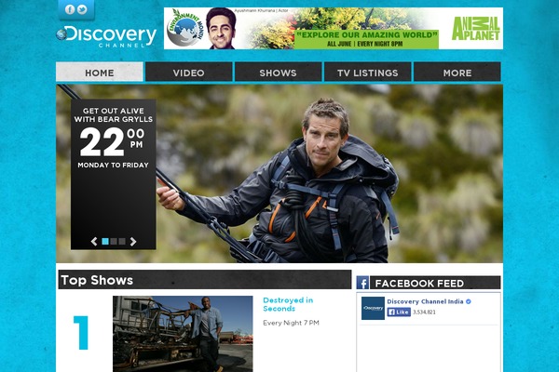Open the SHOWS tab

[278, 72]
